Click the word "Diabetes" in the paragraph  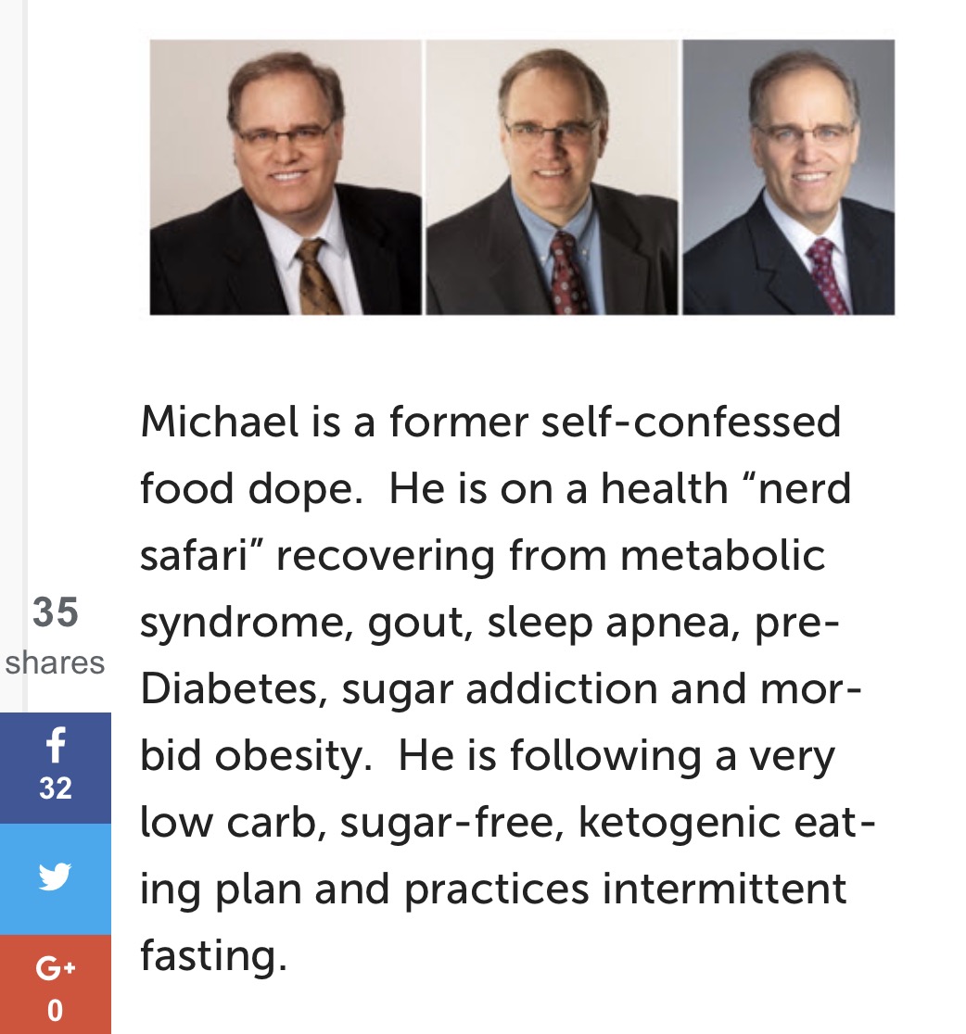(x=229, y=688)
